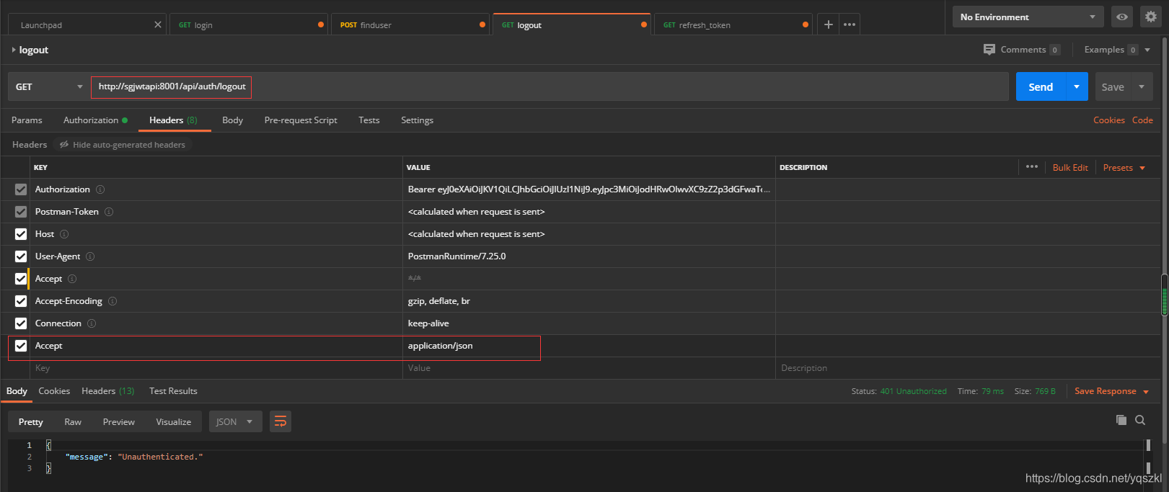Uncheck the Host header checkbox
This screenshot has height=492, width=1169.
(x=21, y=234)
